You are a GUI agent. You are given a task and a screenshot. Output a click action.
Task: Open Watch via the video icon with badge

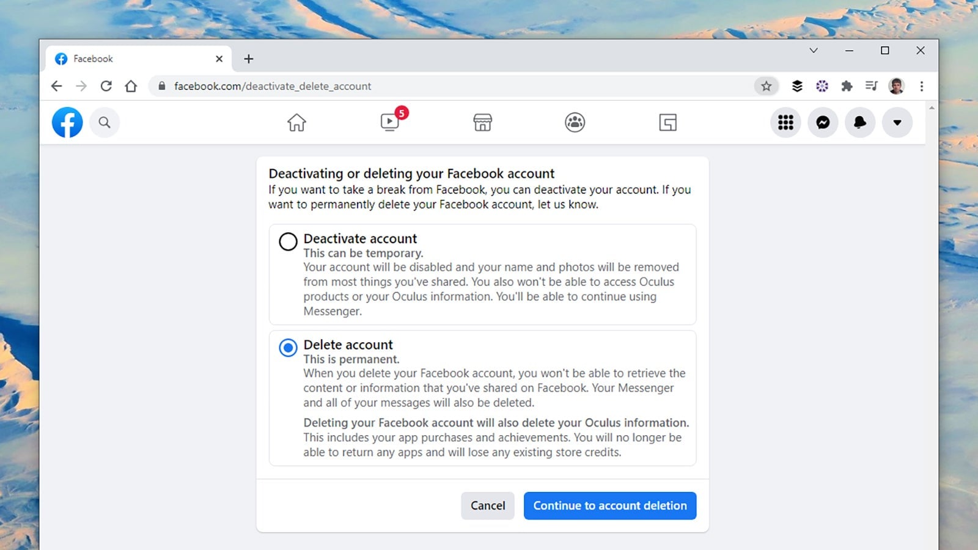(x=389, y=122)
